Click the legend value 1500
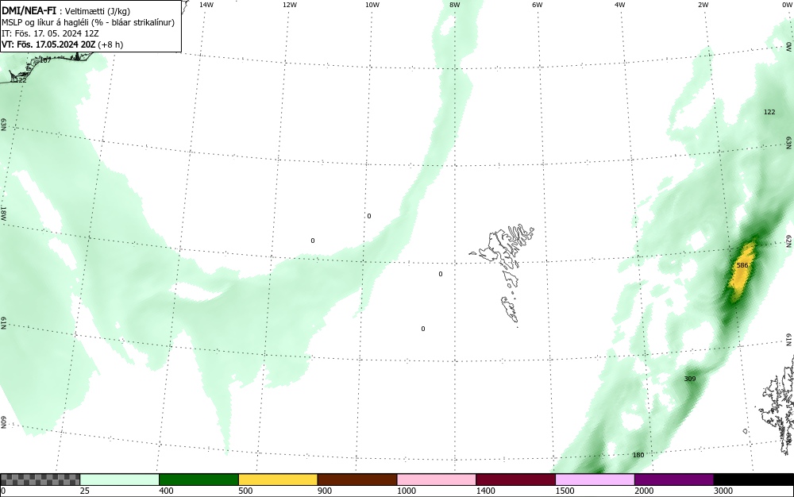Screen dimensions: 794x497 [565, 491]
